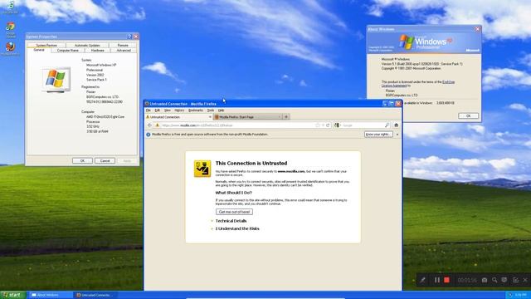The height and width of the screenshot is (299, 531).
Task: Click the recorder zoom magnifier icon
Action: coord(494,280)
